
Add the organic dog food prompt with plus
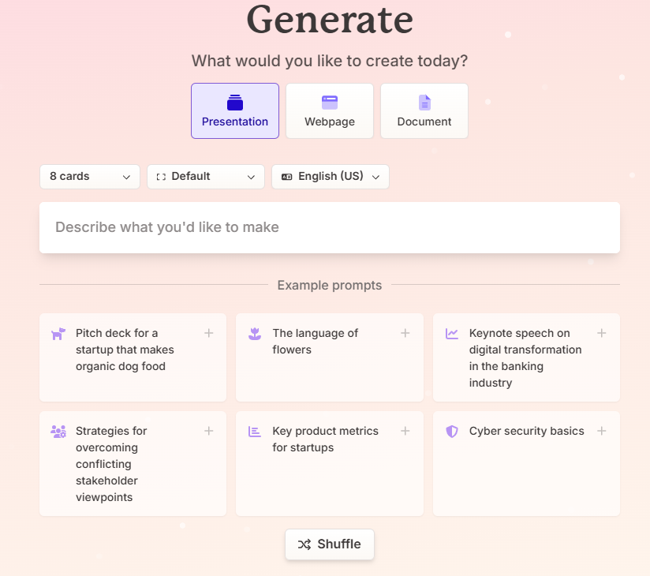click(x=209, y=333)
